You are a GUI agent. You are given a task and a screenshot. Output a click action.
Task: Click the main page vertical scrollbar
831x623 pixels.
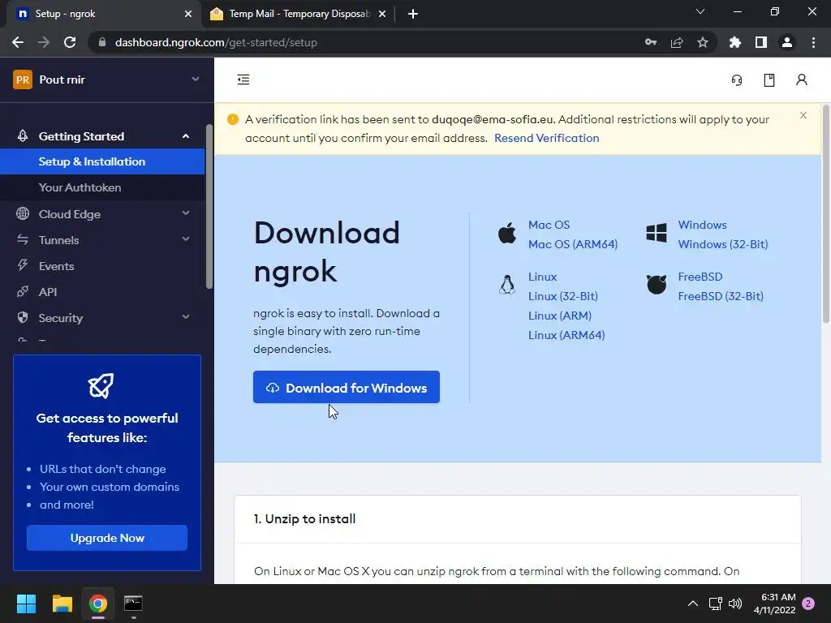pyautogui.click(x=825, y=213)
